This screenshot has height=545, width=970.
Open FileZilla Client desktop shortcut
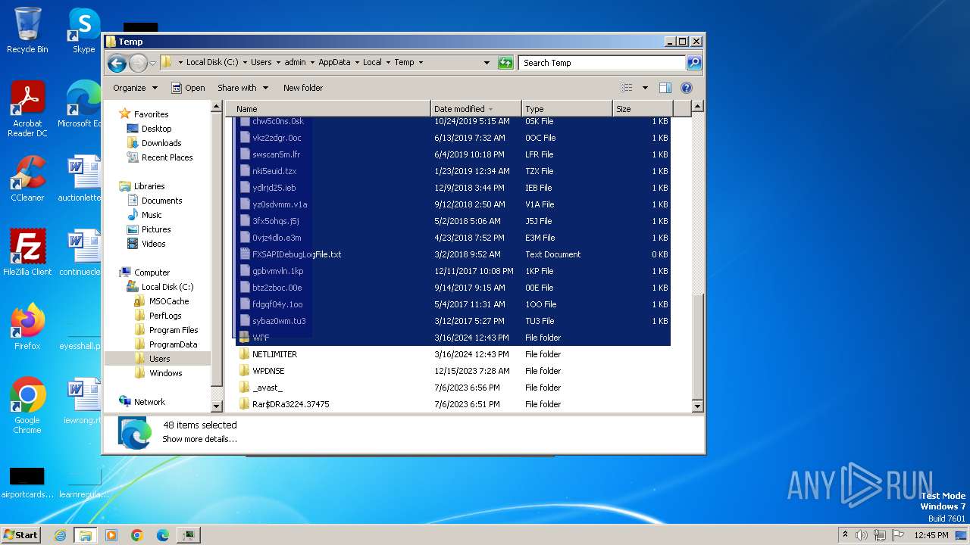(27, 252)
